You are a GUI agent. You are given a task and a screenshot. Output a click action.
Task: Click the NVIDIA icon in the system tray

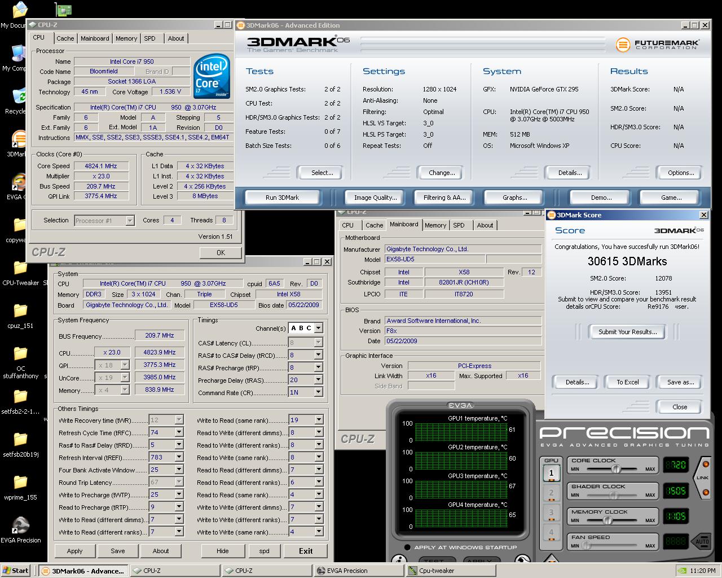(681, 571)
